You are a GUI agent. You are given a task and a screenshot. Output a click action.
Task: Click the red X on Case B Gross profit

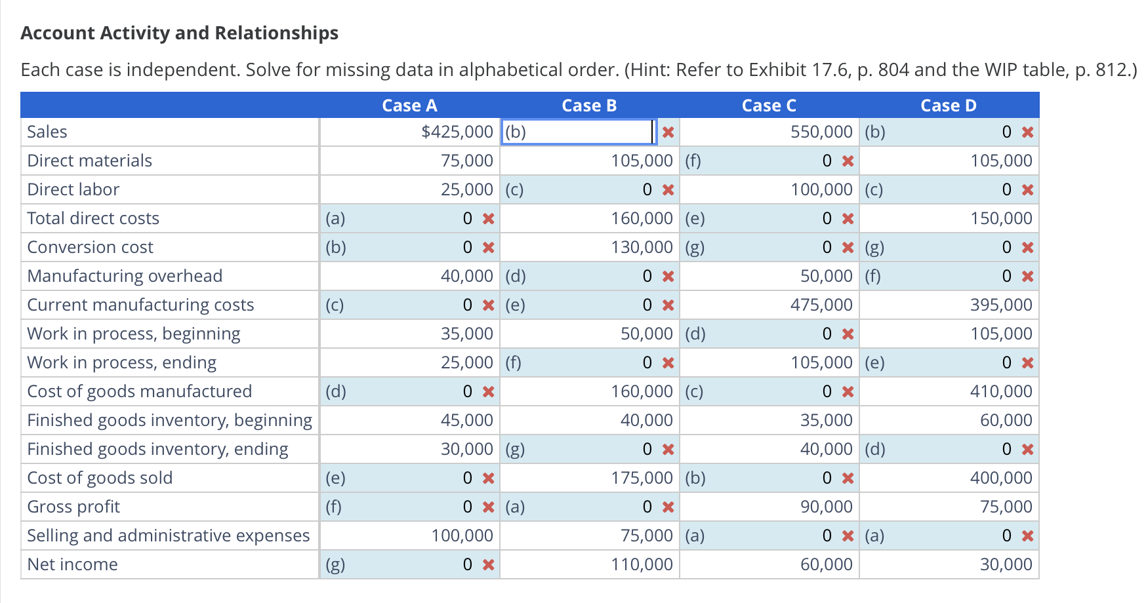tap(668, 507)
